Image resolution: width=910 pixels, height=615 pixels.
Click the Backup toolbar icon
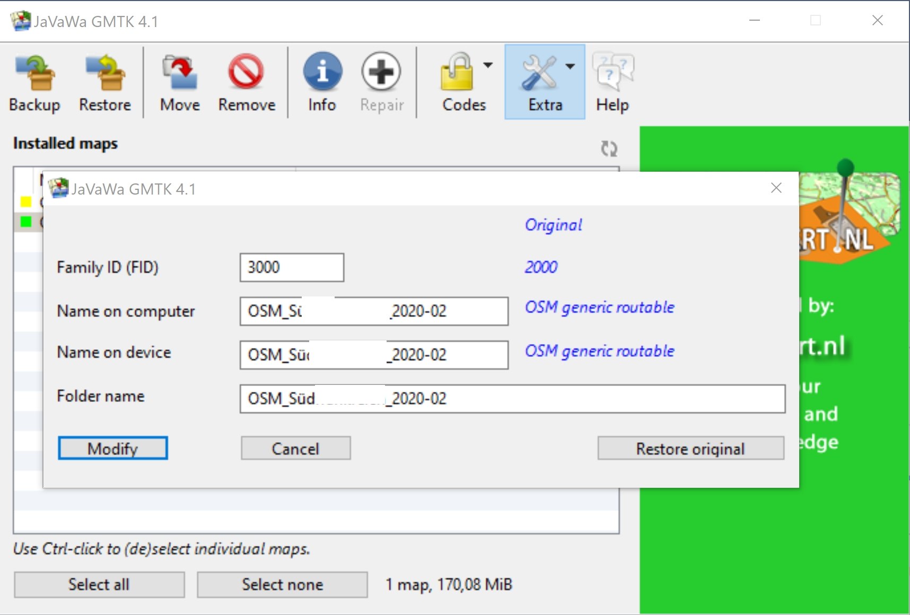[34, 73]
